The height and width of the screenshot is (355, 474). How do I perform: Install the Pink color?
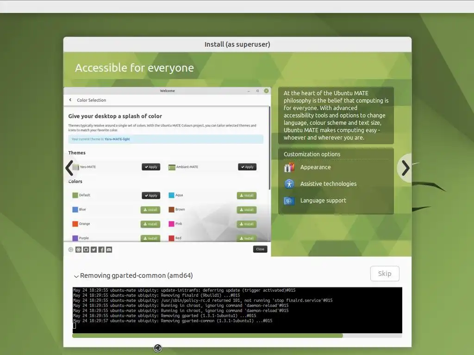pyautogui.click(x=247, y=224)
